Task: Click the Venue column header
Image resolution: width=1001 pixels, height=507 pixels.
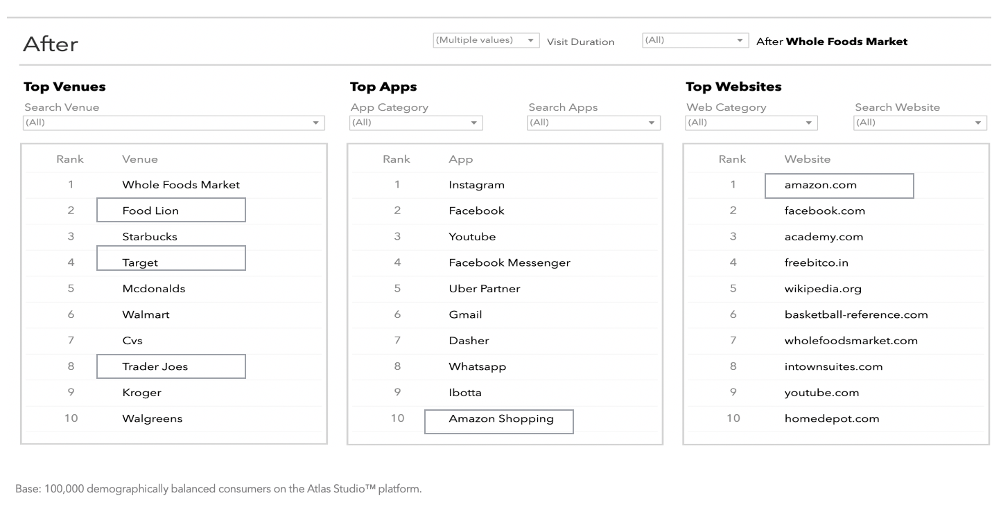Action: pos(139,159)
